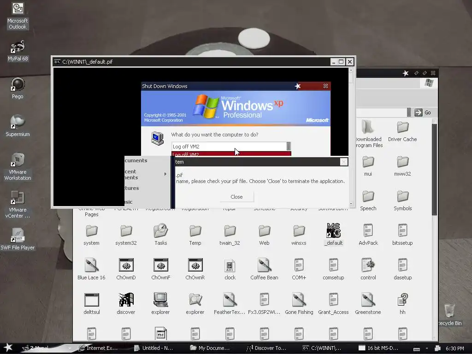The width and height of the screenshot is (472, 354).
Task: Click the Go button in Explorer window
Action: pos(423,112)
